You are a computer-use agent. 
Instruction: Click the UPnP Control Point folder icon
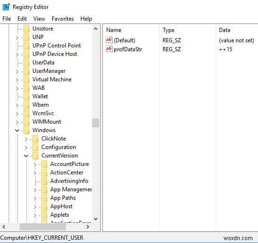[x=26, y=46]
